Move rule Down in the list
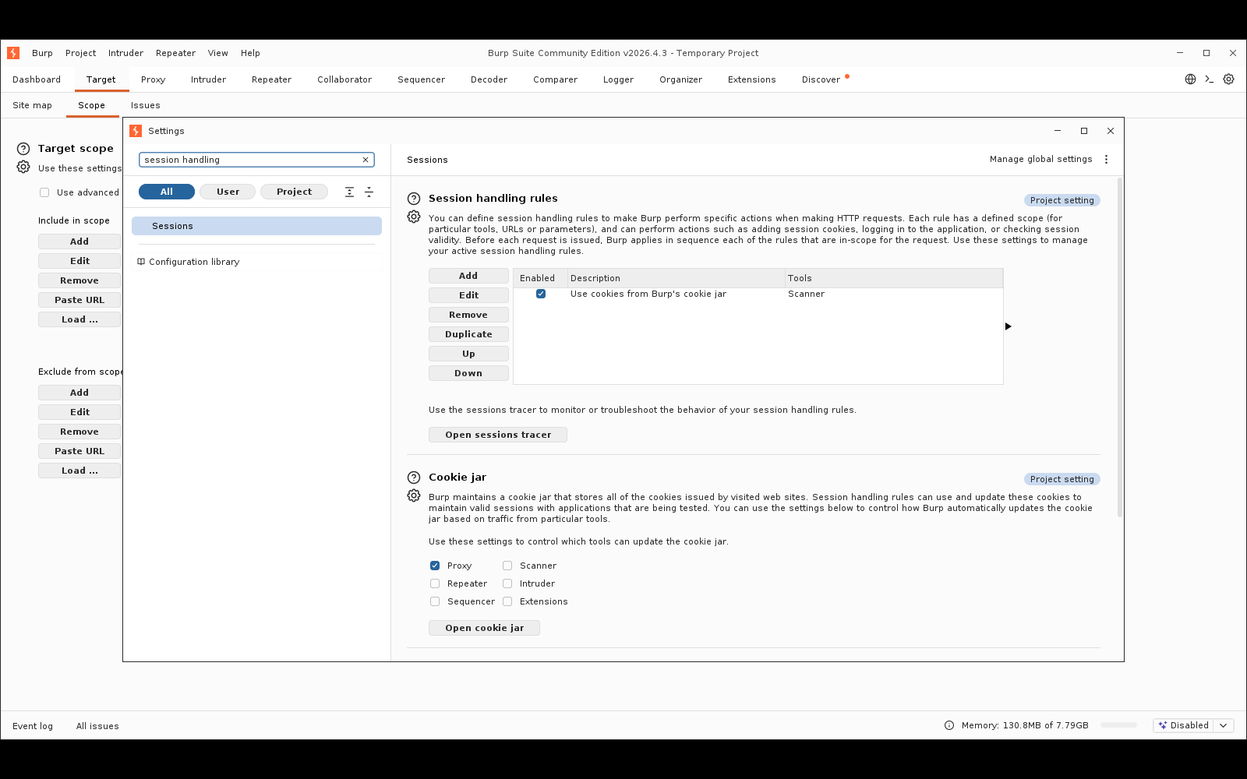 point(468,373)
